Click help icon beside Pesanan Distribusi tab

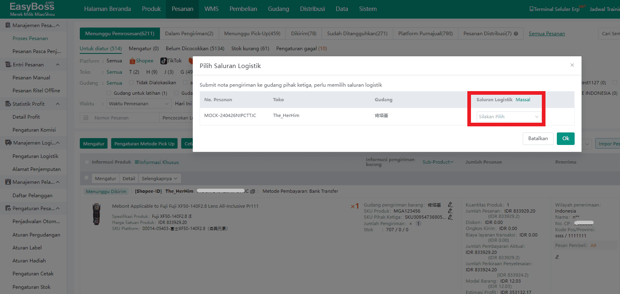coord(516,34)
